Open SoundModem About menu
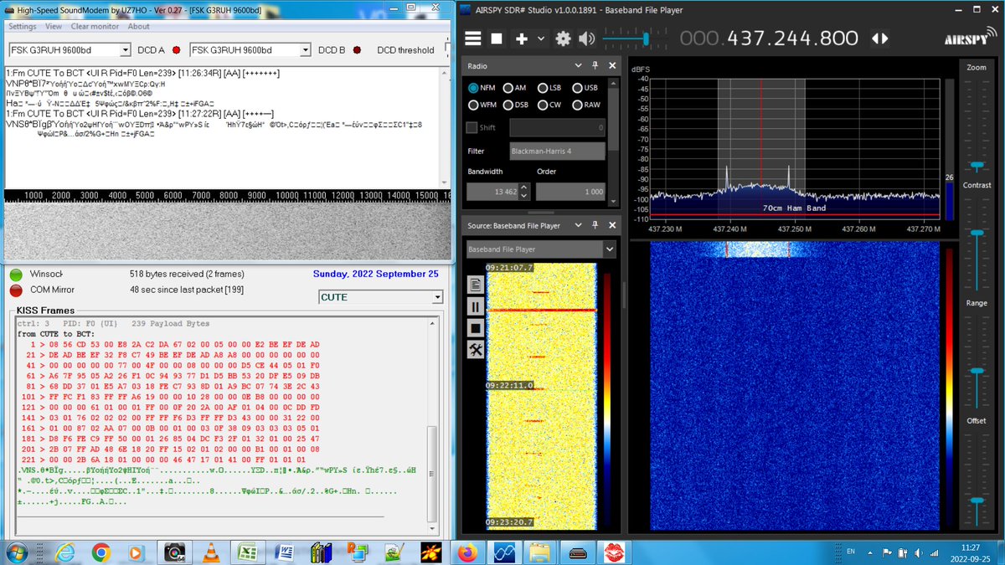 click(x=138, y=27)
